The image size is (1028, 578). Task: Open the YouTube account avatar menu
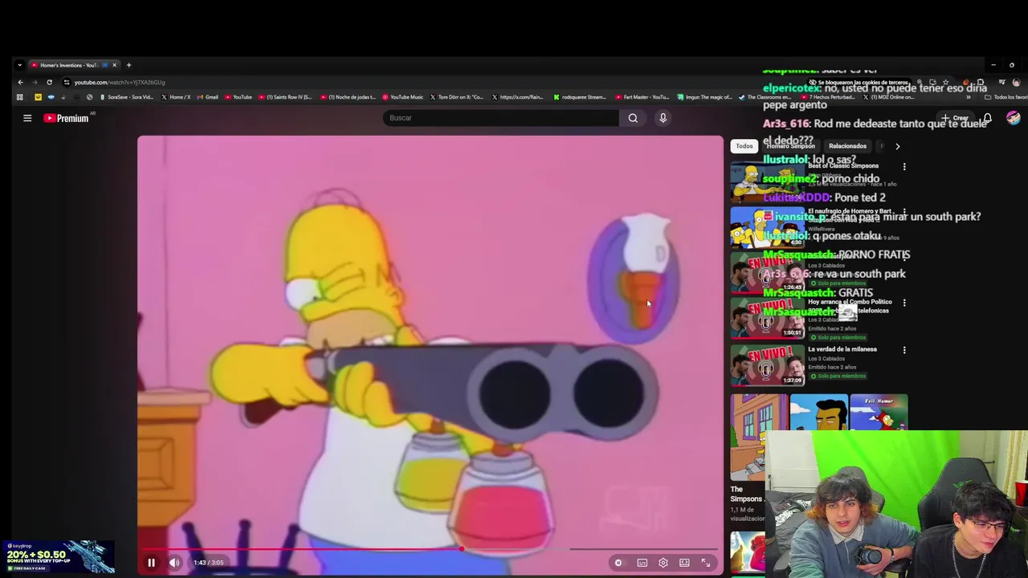coord(1014,118)
